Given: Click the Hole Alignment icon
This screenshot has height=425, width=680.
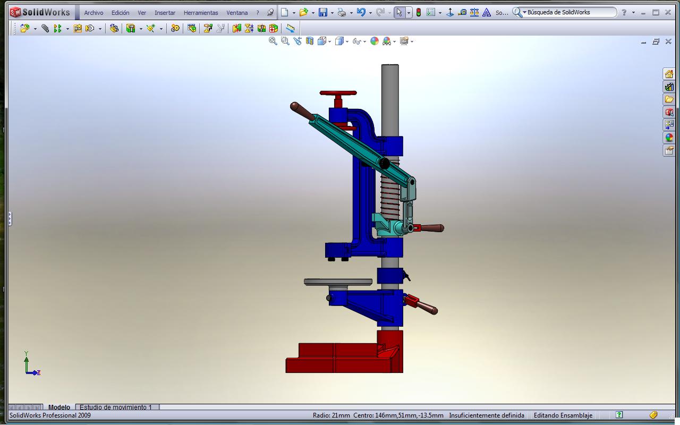Looking at the screenshot, I should point(261,29).
